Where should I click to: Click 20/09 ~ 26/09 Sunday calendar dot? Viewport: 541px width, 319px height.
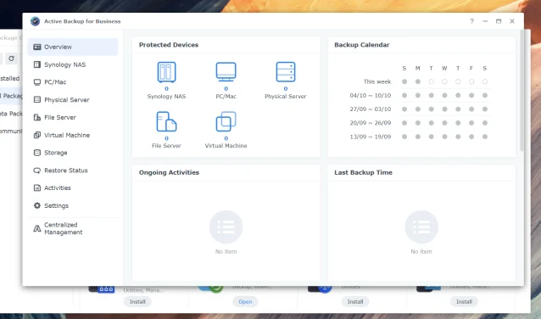click(x=404, y=123)
